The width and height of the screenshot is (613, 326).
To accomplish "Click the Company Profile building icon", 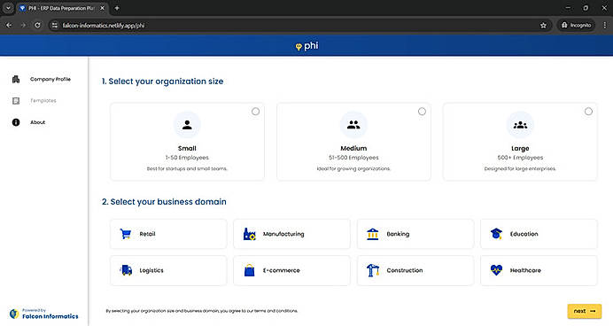I will click(16, 80).
